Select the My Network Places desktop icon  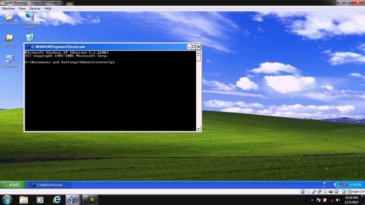tap(30, 20)
